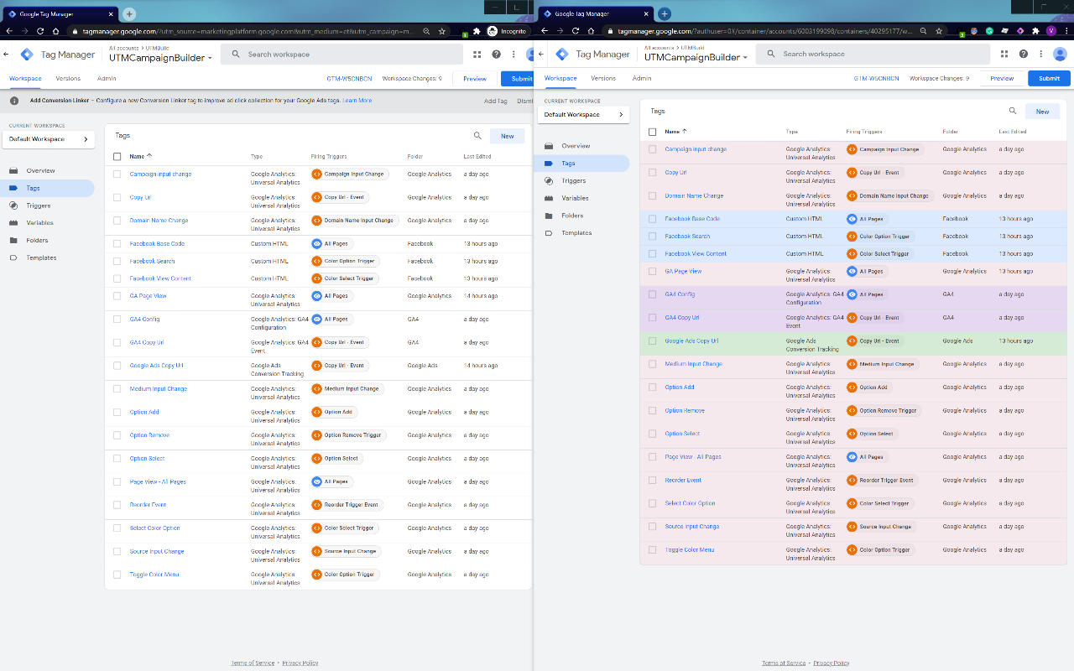Open the three-dot overflow menu
1074x671 pixels.
(1040, 53)
